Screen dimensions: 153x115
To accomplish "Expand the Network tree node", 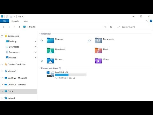I will [2, 98].
